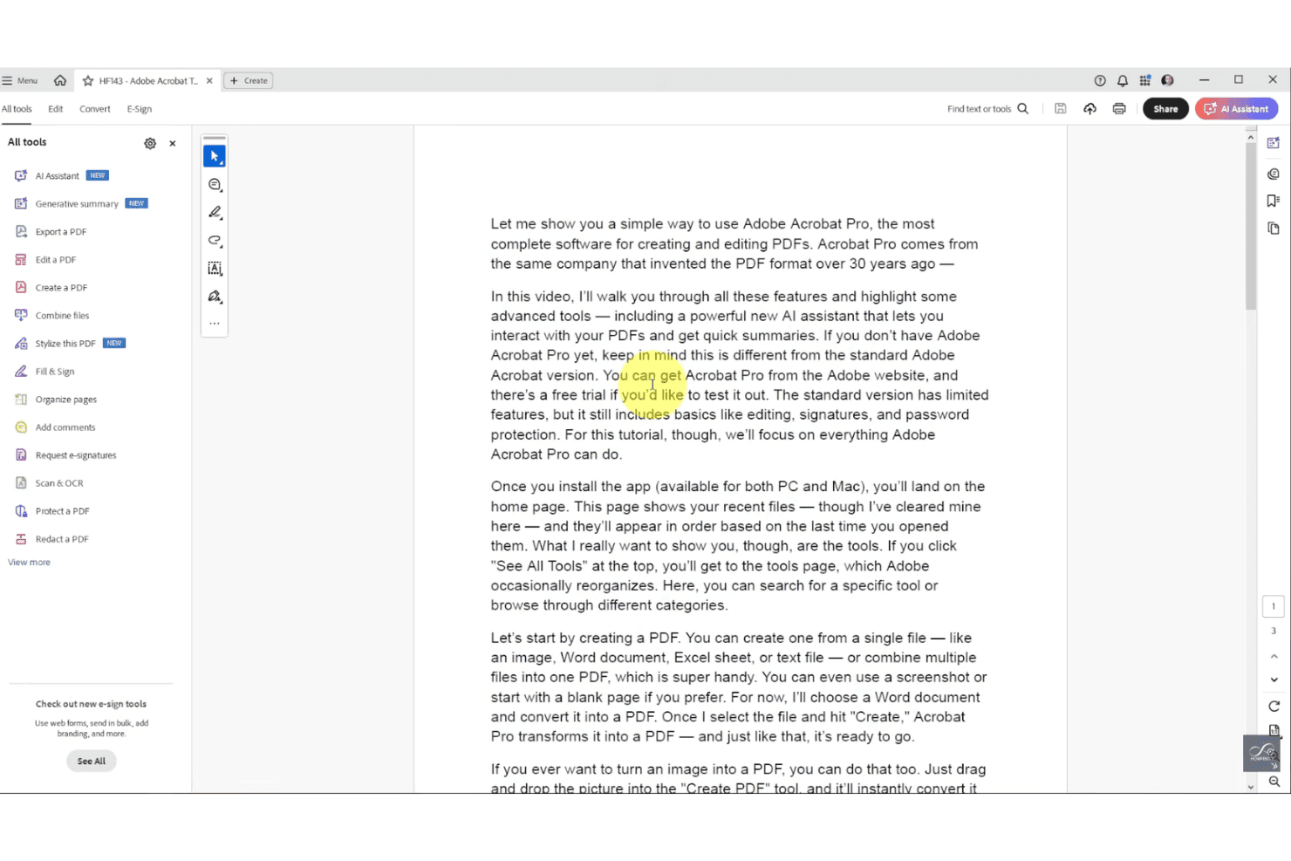1291x861 pixels.
Task: Go to the Home screen icon
Action: pos(60,80)
